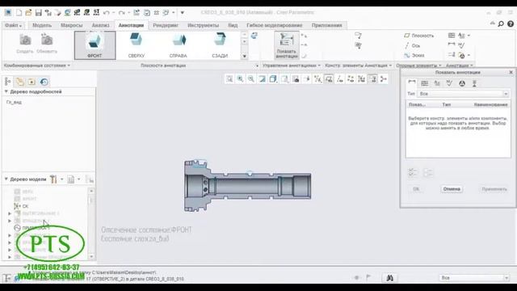Open the display style cube icon

tap(273, 79)
